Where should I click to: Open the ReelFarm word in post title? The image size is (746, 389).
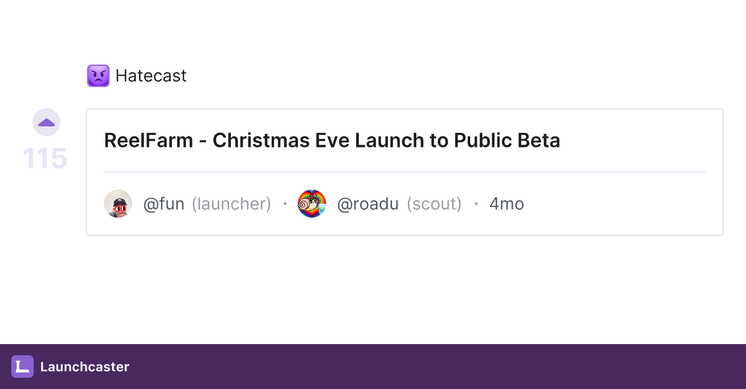148,140
